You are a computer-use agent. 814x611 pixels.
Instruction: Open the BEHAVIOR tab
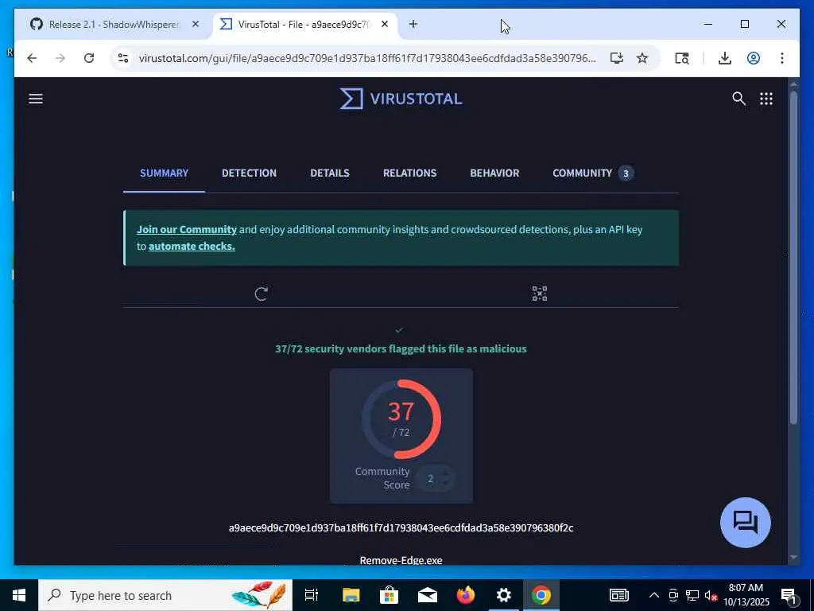click(x=494, y=173)
